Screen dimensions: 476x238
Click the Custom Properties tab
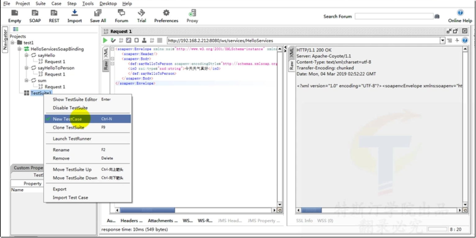point(28,168)
